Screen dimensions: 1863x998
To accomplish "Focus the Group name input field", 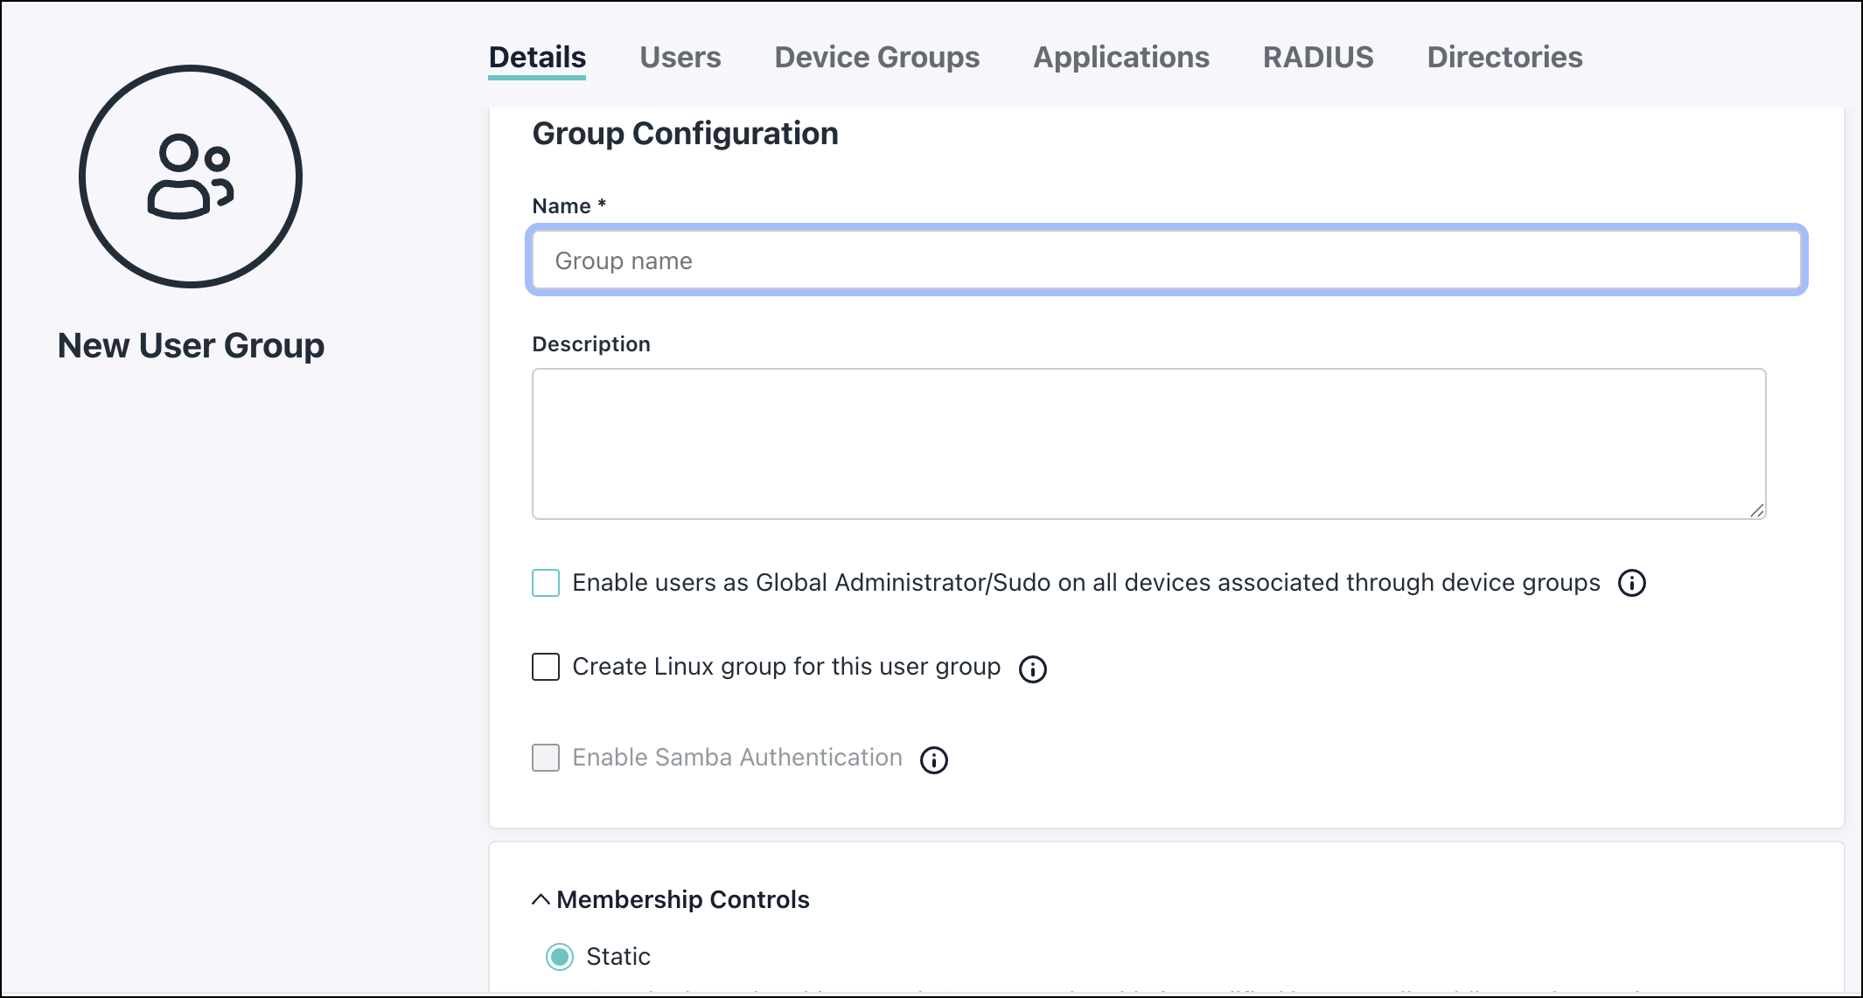I will tap(1166, 260).
